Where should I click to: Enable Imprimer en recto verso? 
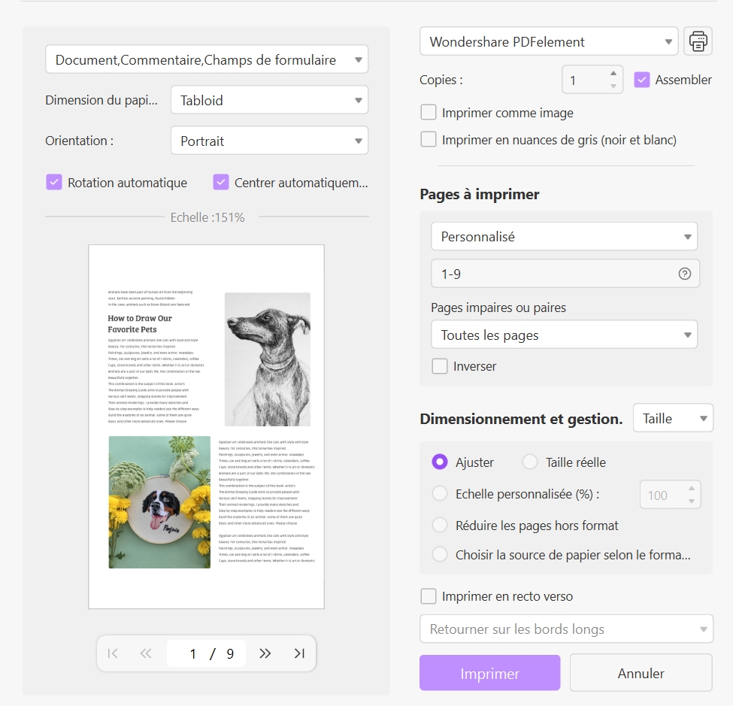[429, 596]
